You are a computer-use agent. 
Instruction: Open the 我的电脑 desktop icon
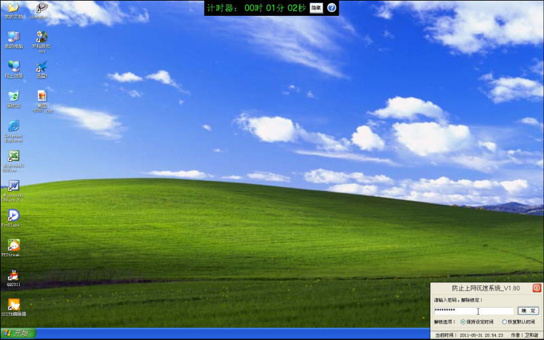tap(13, 39)
